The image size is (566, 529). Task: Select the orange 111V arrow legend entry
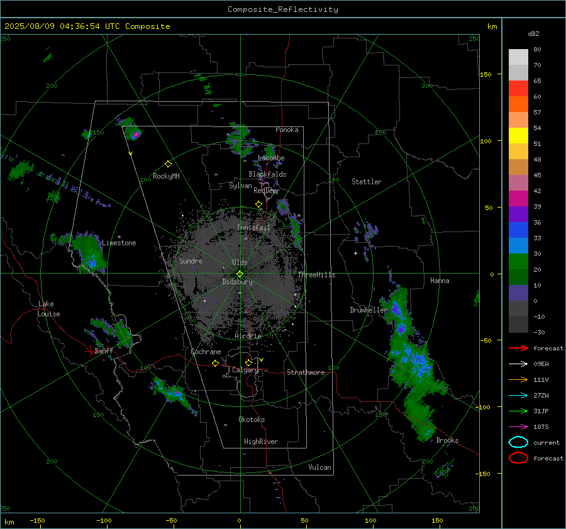pos(518,379)
